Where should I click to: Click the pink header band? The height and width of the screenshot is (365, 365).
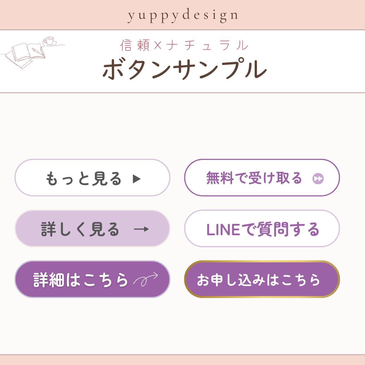tap(182, 15)
